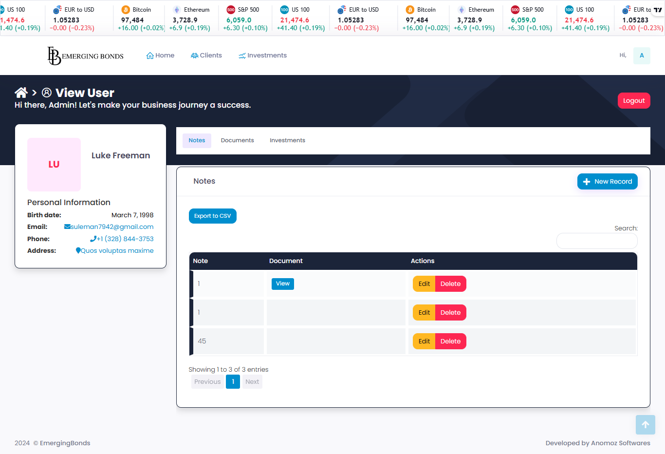Click the S&P 500 ticker icon
The height and width of the screenshot is (454, 665).
click(231, 10)
